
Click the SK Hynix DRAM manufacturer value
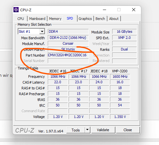(x=68, y=49)
